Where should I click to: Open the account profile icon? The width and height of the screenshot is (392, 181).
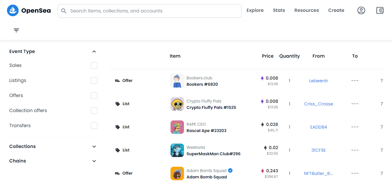pyautogui.click(x=361, y=11)
